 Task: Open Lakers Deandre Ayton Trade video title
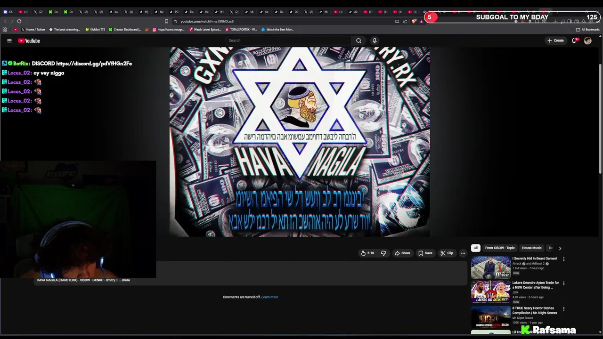point(536,285)
